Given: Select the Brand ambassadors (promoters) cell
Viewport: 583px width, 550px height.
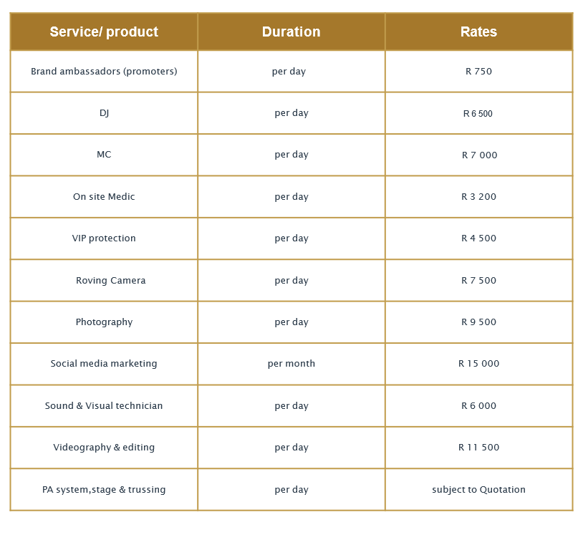Looking at the screenshot, I should [104, 72].
